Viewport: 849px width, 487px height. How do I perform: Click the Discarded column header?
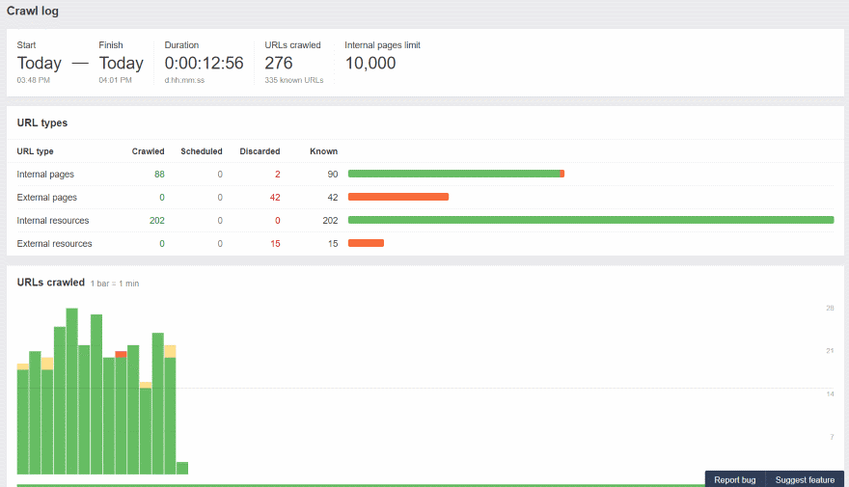tap(260, 151)
